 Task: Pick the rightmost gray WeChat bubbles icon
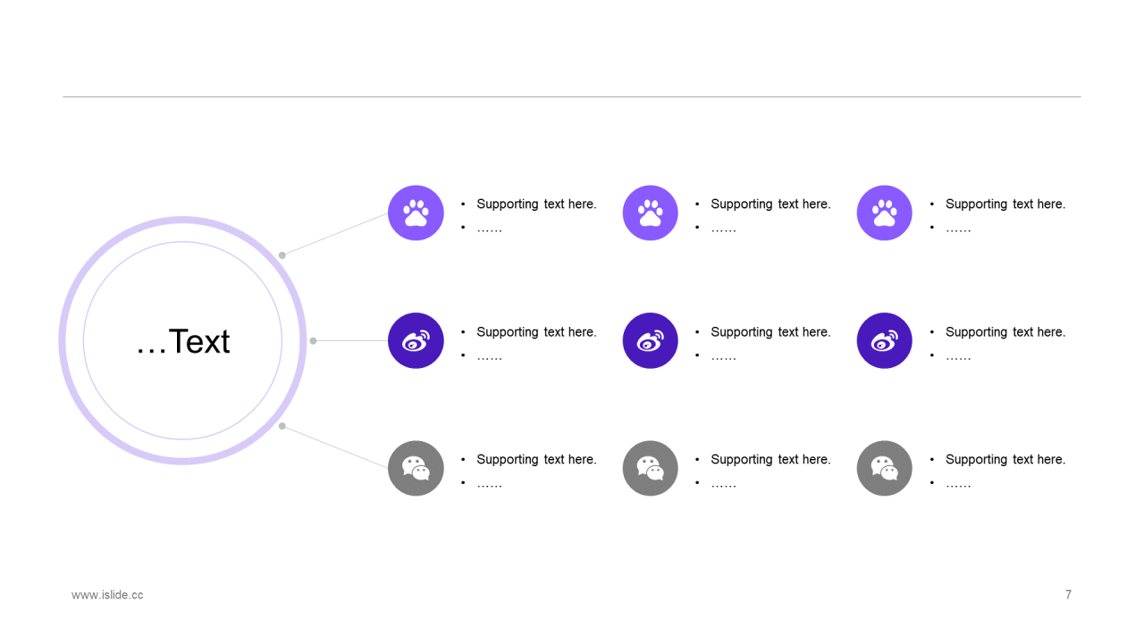click(x=884, y=468)
